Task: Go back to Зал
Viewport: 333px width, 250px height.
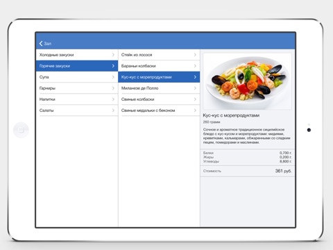Action: (45, 43)
